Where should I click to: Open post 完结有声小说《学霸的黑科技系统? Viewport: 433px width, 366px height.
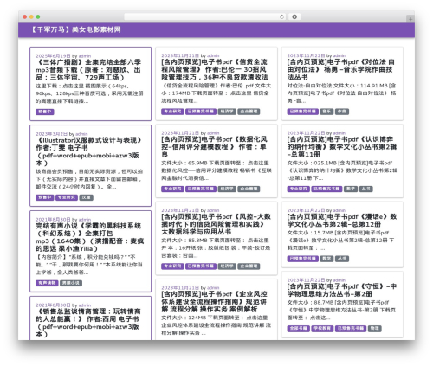pos(89,237)
